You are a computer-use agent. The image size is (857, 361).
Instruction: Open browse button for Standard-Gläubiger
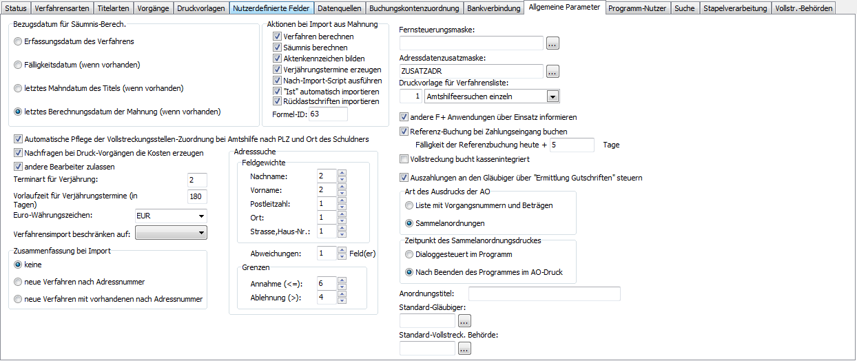pyautogui.click(x=464, y=320)
